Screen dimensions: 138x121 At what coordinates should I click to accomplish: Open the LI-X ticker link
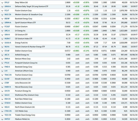coord(6,71)
